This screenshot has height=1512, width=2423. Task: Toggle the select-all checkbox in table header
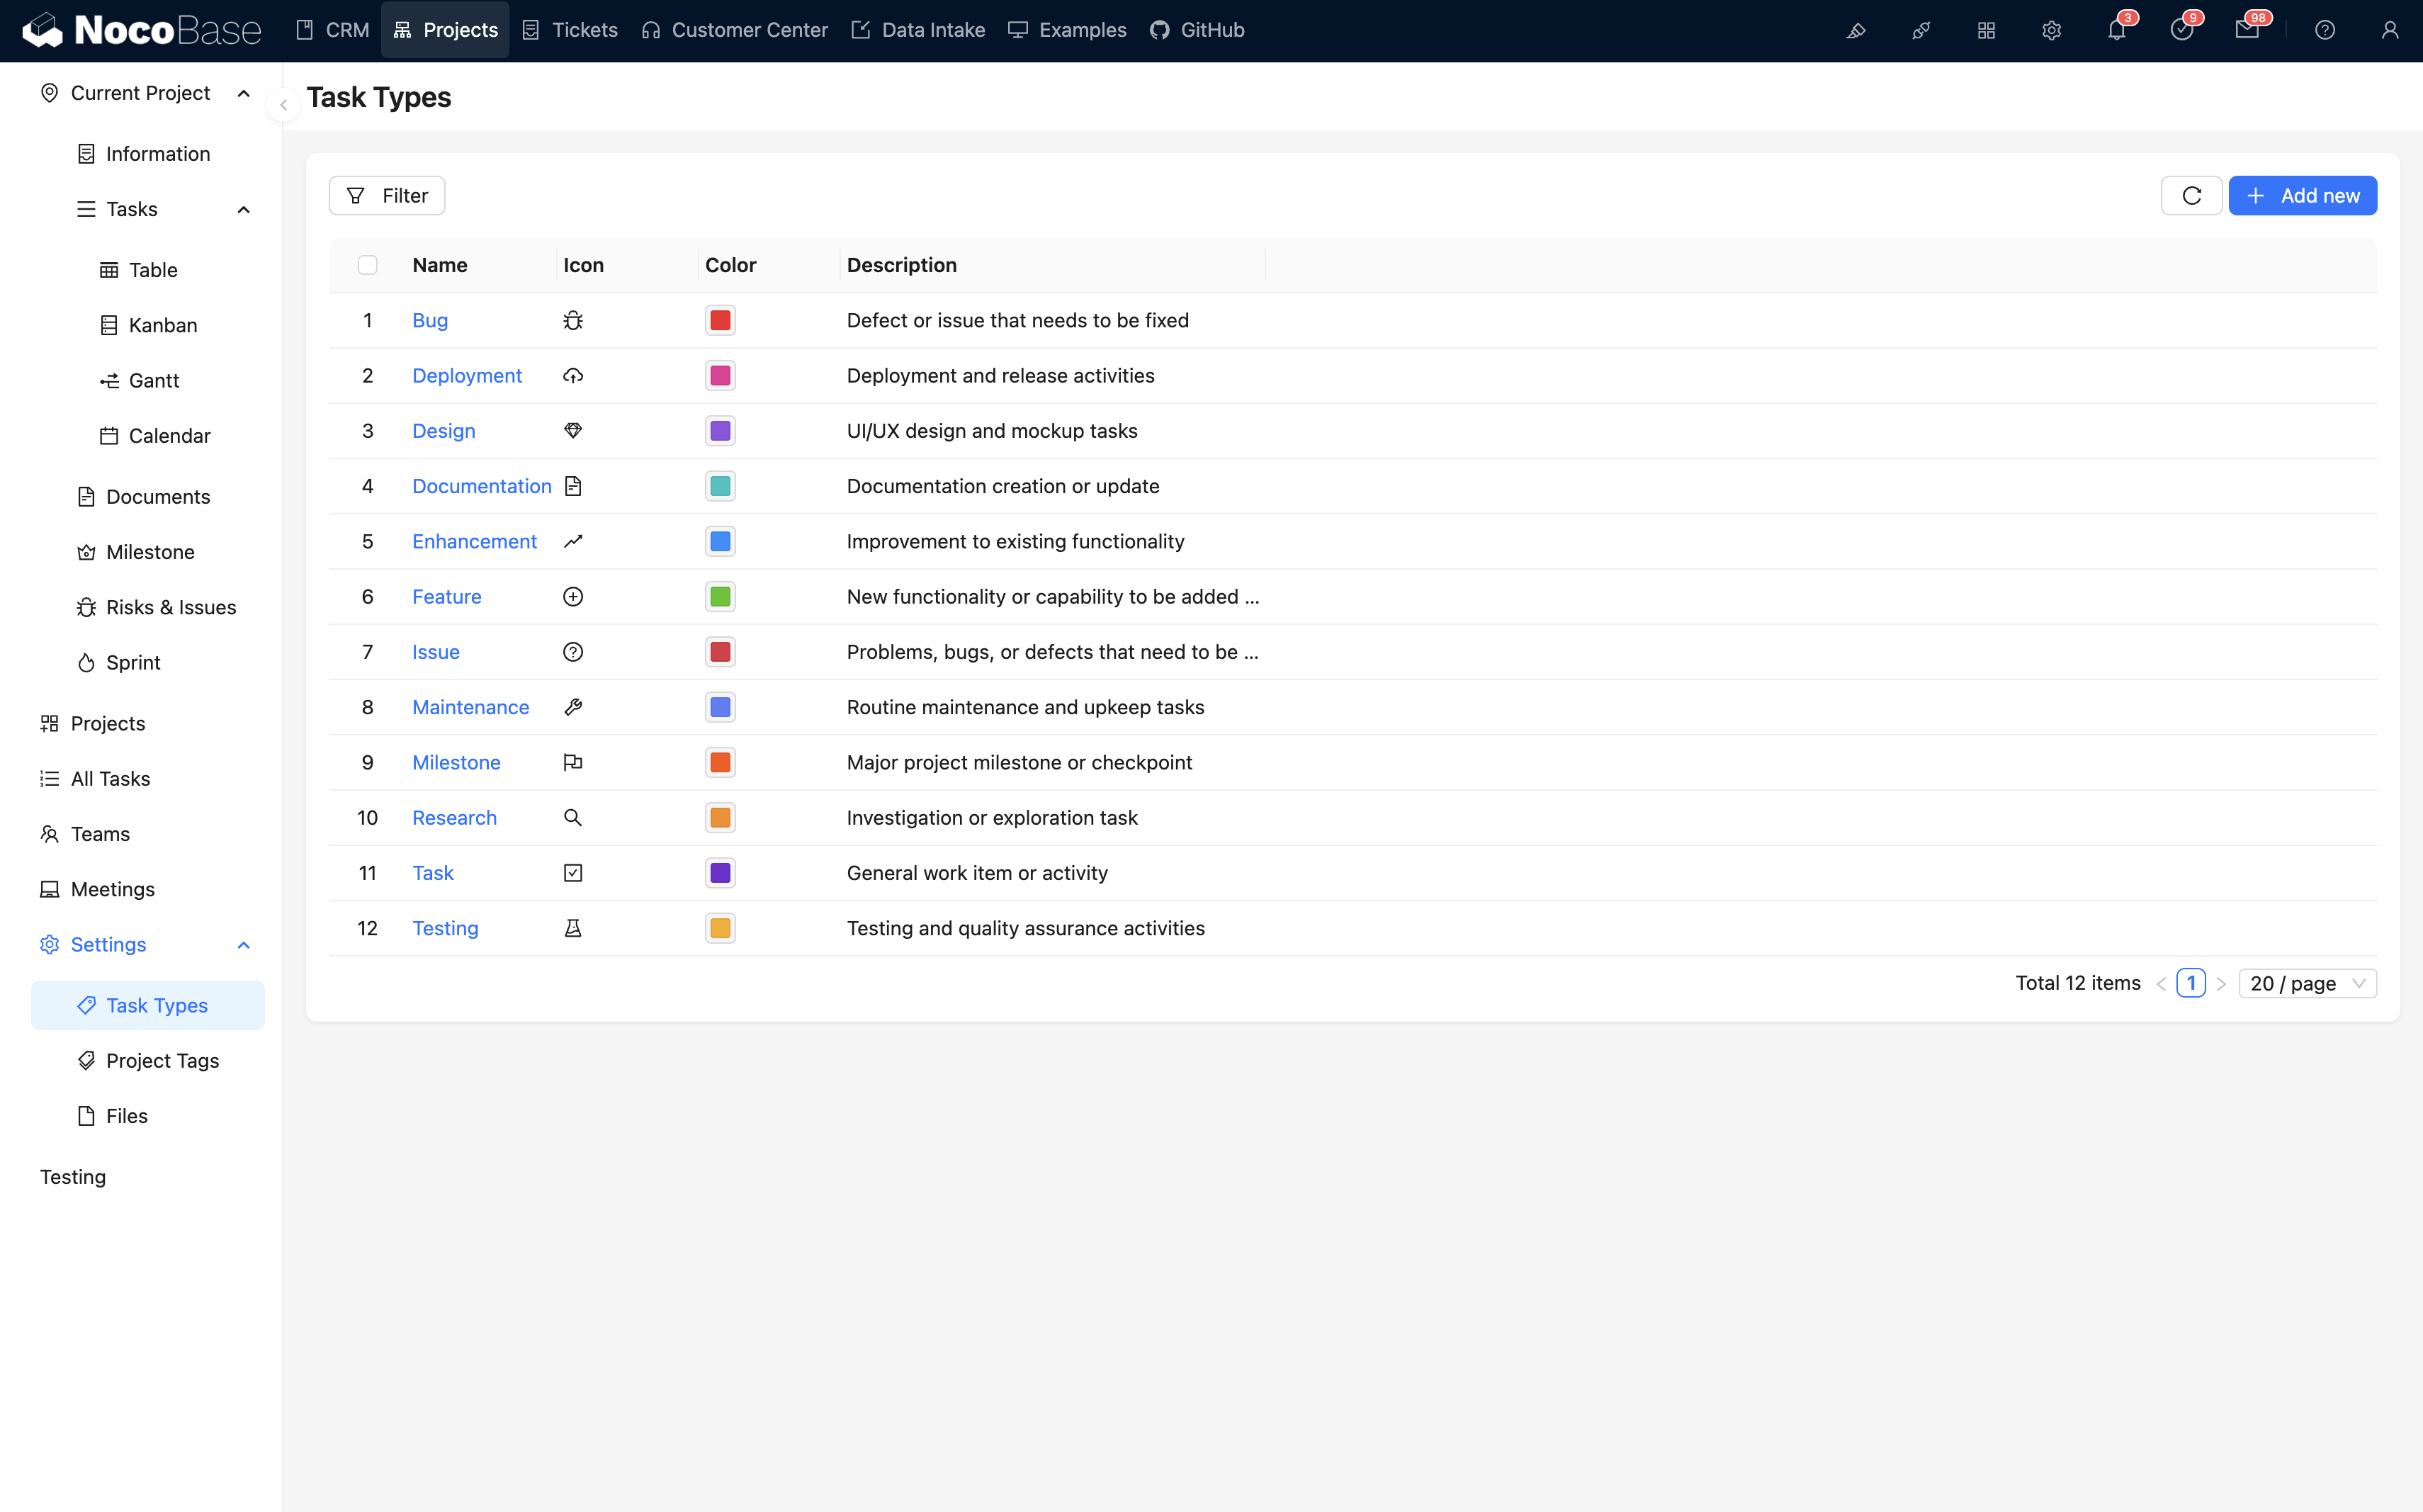point(367,265)
